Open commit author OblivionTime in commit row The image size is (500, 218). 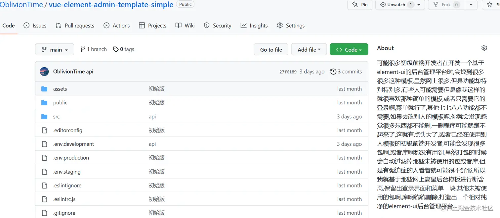[x=69, y=72]
